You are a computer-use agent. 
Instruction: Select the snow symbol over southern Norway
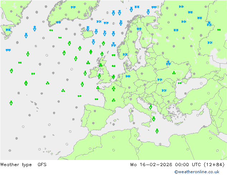pos(125,54)
